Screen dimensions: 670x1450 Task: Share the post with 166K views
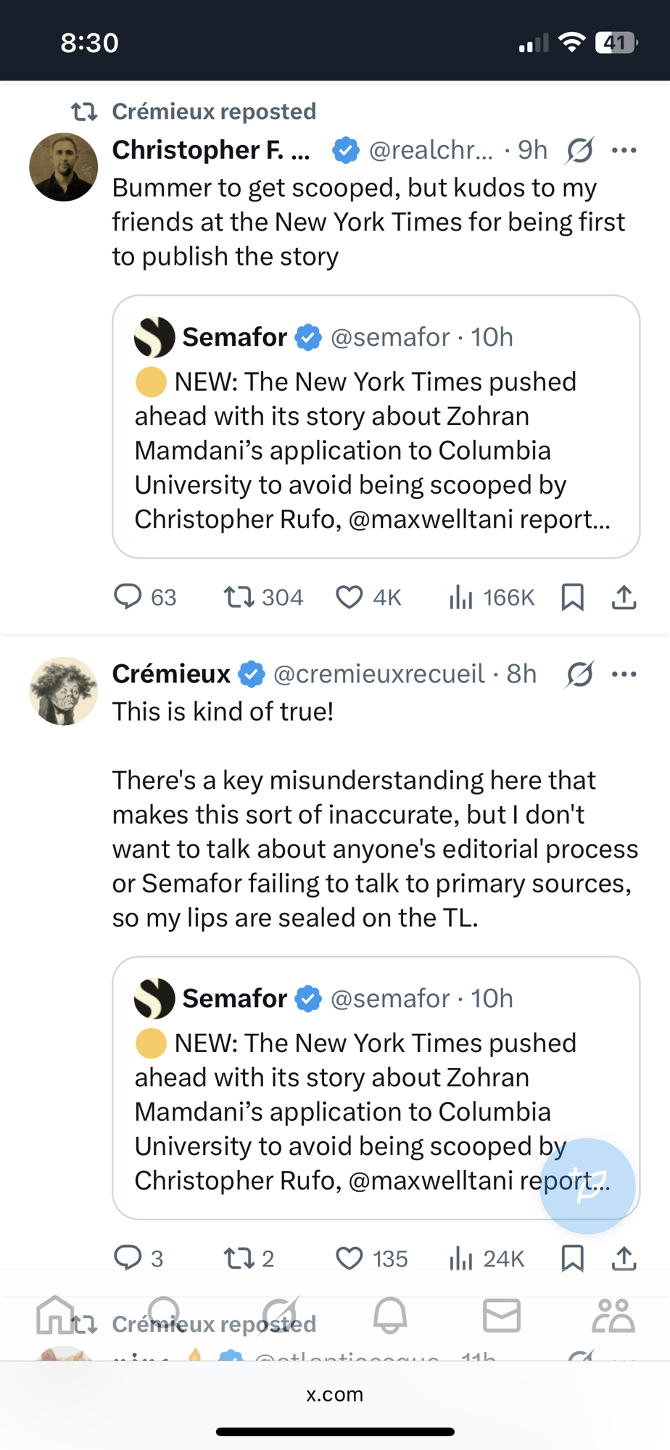point(624,597)
